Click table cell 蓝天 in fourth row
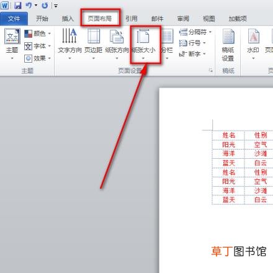273x273 pixels. pos(228,163)
